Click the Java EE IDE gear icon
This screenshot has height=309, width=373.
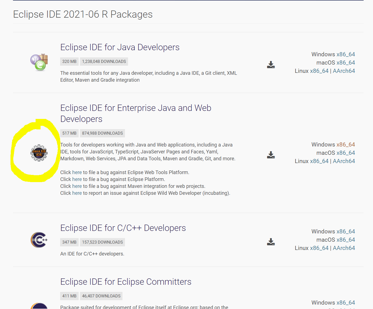39,153
